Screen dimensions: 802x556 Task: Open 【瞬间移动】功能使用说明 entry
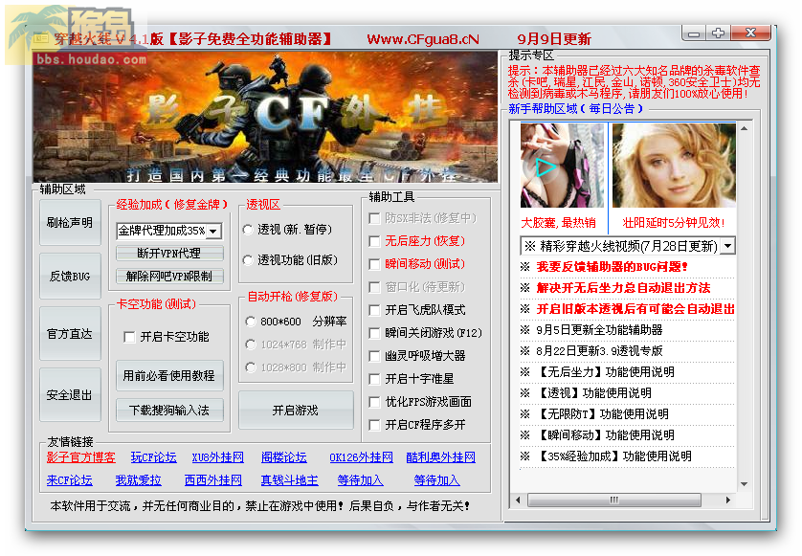[605, 435]
